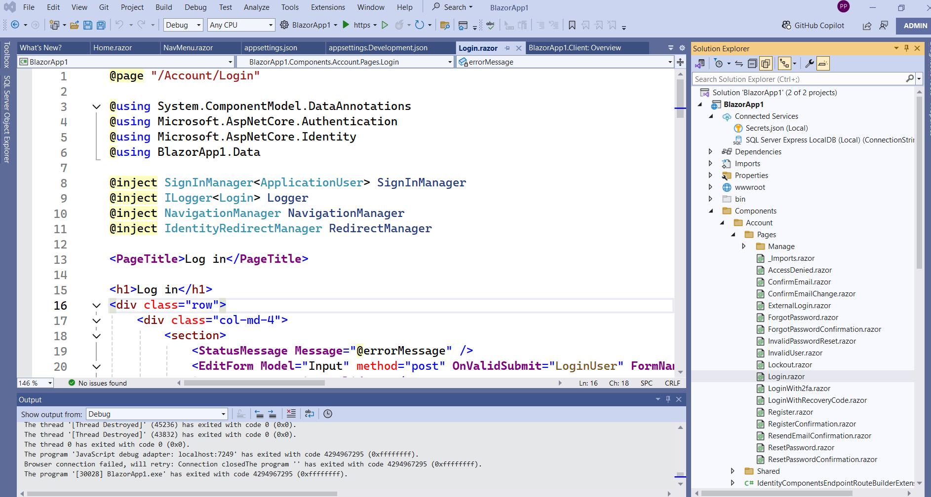Click the bookmark icon in the toolbar

coord(572,25)
